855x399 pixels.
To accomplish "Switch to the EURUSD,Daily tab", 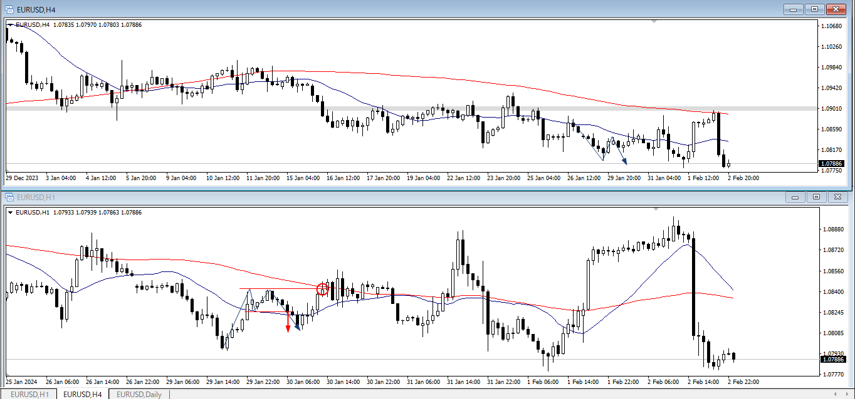I will 139,394.
